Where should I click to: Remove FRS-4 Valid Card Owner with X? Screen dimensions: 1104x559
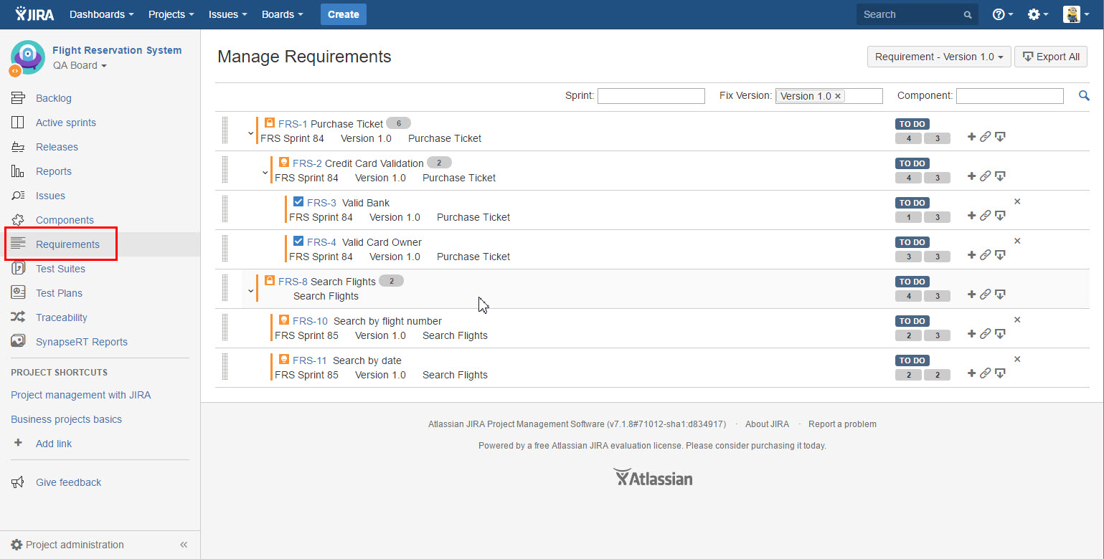pyautogui.click(x=1017, y=241)
